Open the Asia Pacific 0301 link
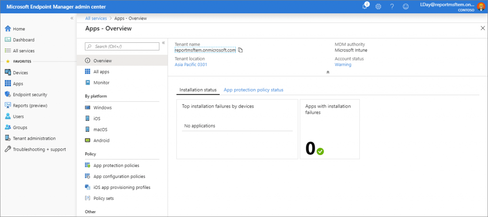 click(x=191, y=65)
